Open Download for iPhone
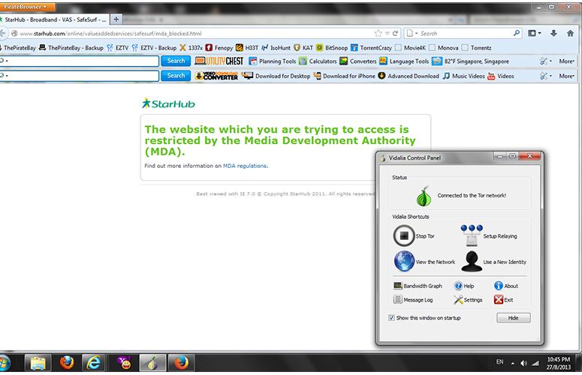Viewport: 582px width, 375px height. point(345,76)
